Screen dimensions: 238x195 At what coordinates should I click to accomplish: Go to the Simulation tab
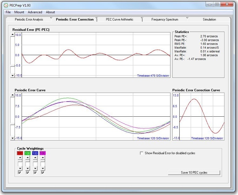coord(209,19)
